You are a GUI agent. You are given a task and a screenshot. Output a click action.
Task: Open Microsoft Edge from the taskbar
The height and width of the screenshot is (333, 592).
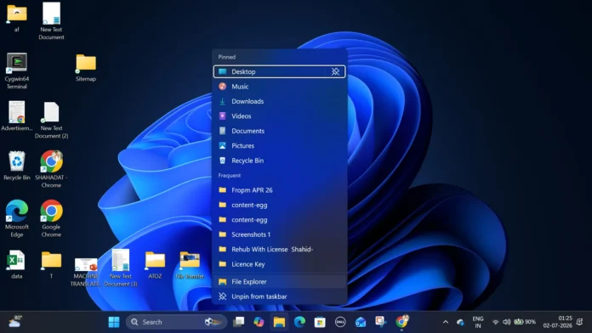coord(299,322)
